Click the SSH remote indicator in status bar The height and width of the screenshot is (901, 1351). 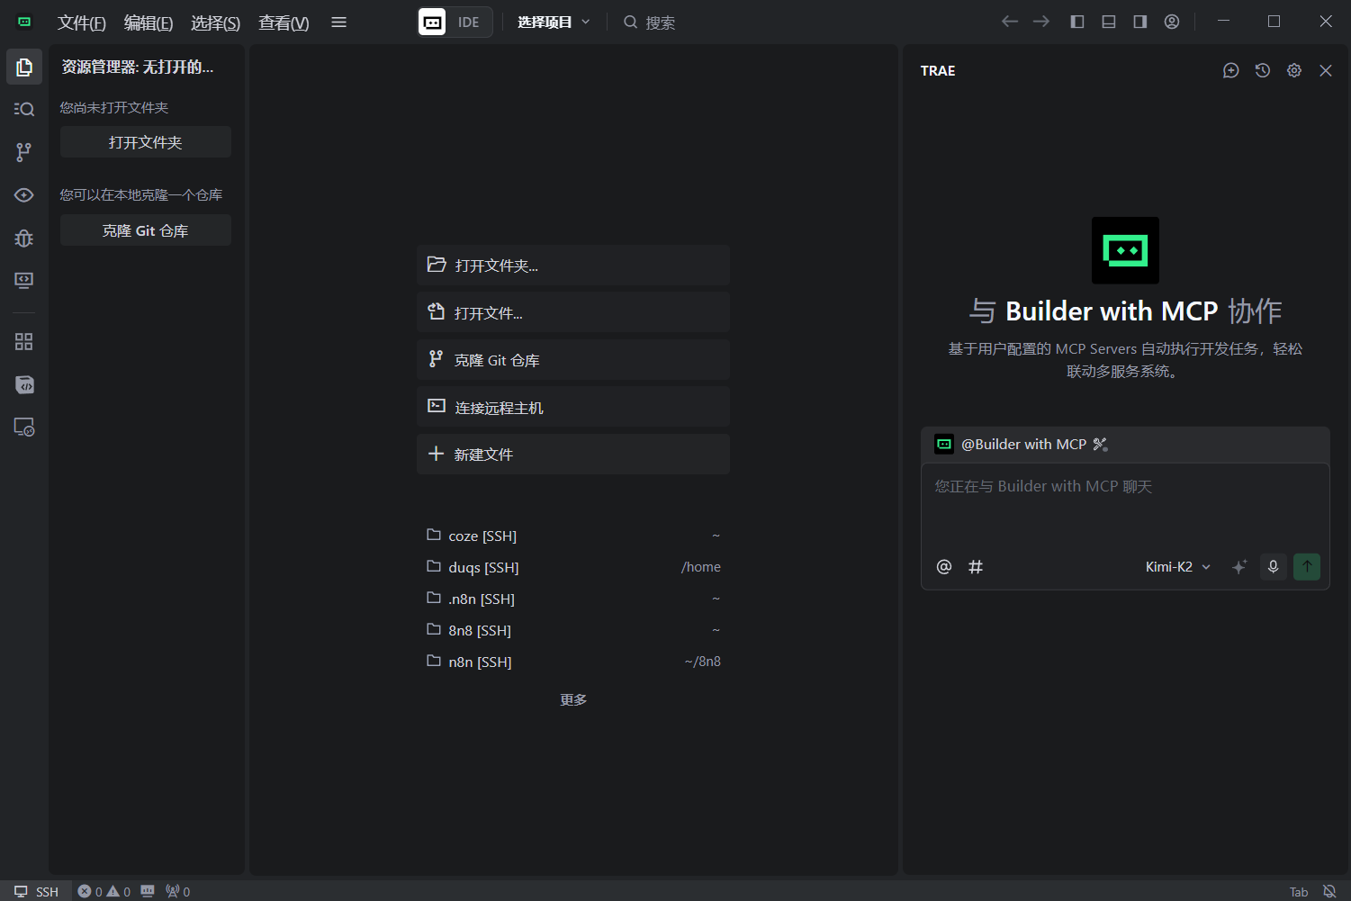pyautogui.click(x=36, y=891)
